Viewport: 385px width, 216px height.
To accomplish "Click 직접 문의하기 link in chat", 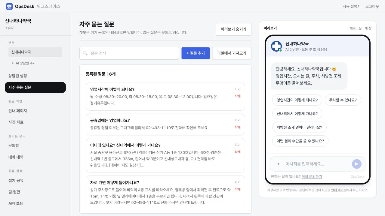I will [312, 177].
